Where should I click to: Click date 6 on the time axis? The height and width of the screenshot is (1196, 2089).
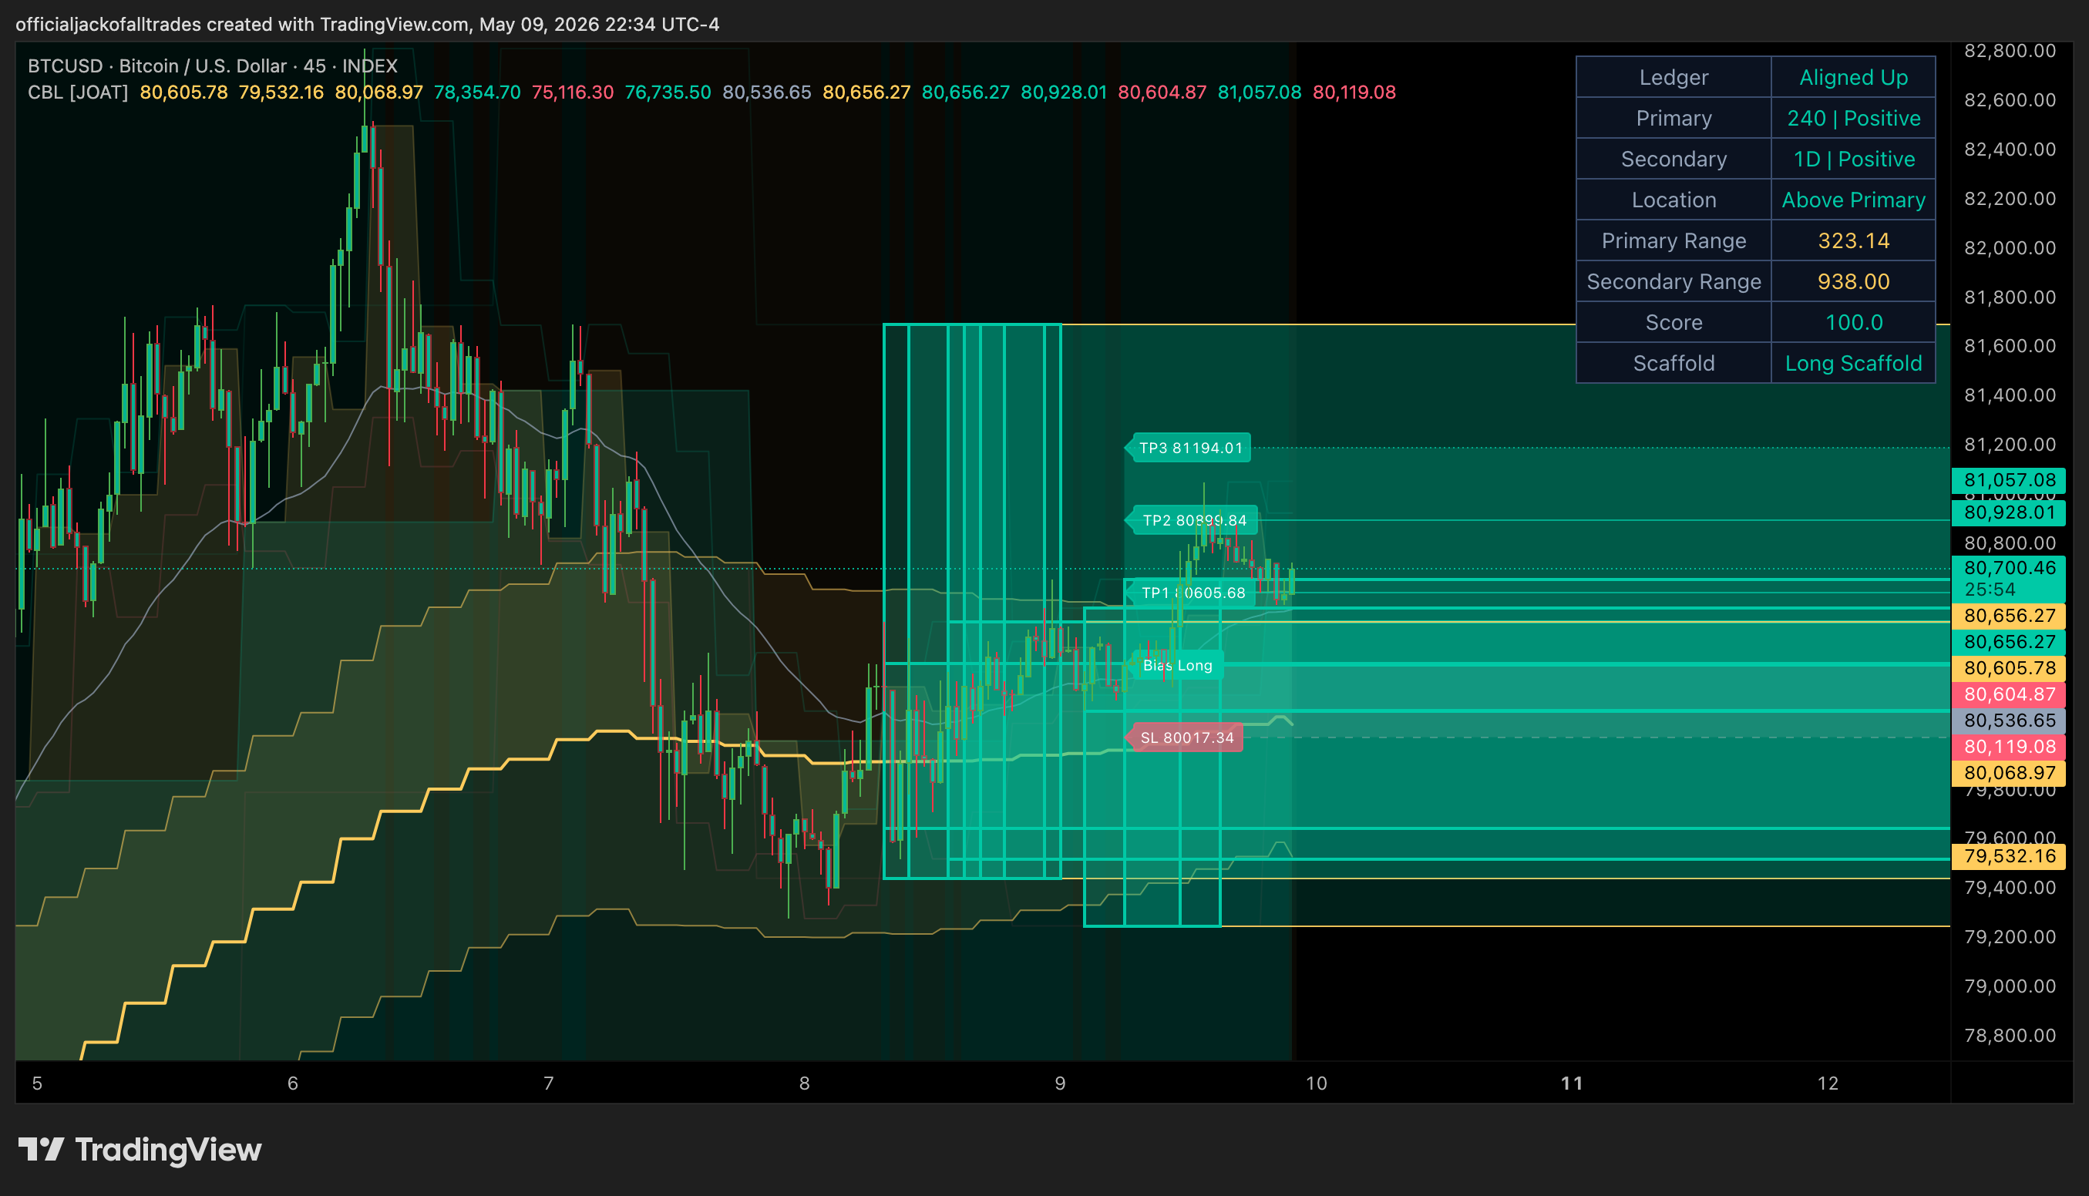(292, 1083)
